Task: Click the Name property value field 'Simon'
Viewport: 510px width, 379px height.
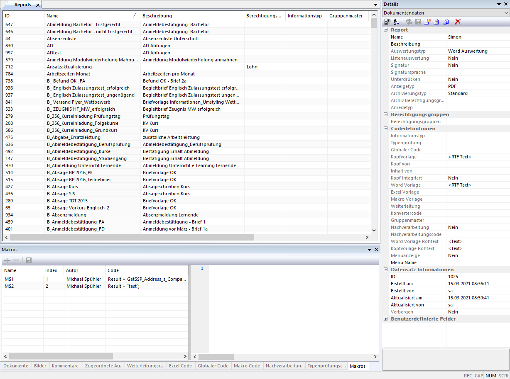Action: [x=478, y=37]
